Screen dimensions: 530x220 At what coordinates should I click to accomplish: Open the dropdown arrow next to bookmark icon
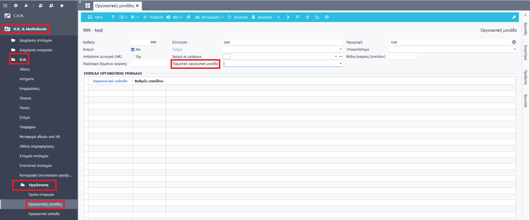[138, 17]
